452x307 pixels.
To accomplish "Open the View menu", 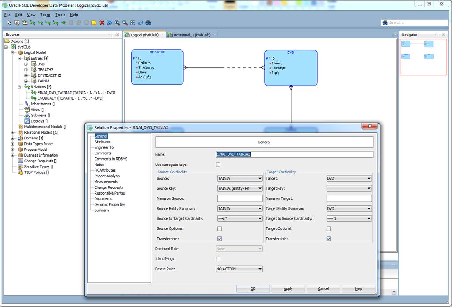I will click(31, 15).
